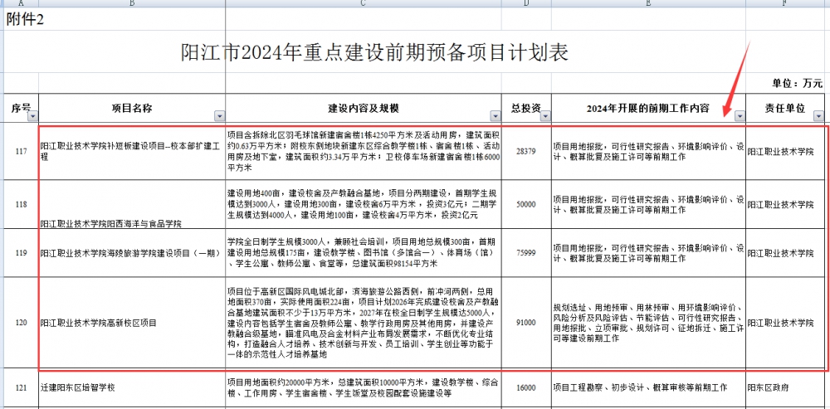
Task: Select row 118 construction content starting 建设用地400亩
Action: click(x=364, y=204)
